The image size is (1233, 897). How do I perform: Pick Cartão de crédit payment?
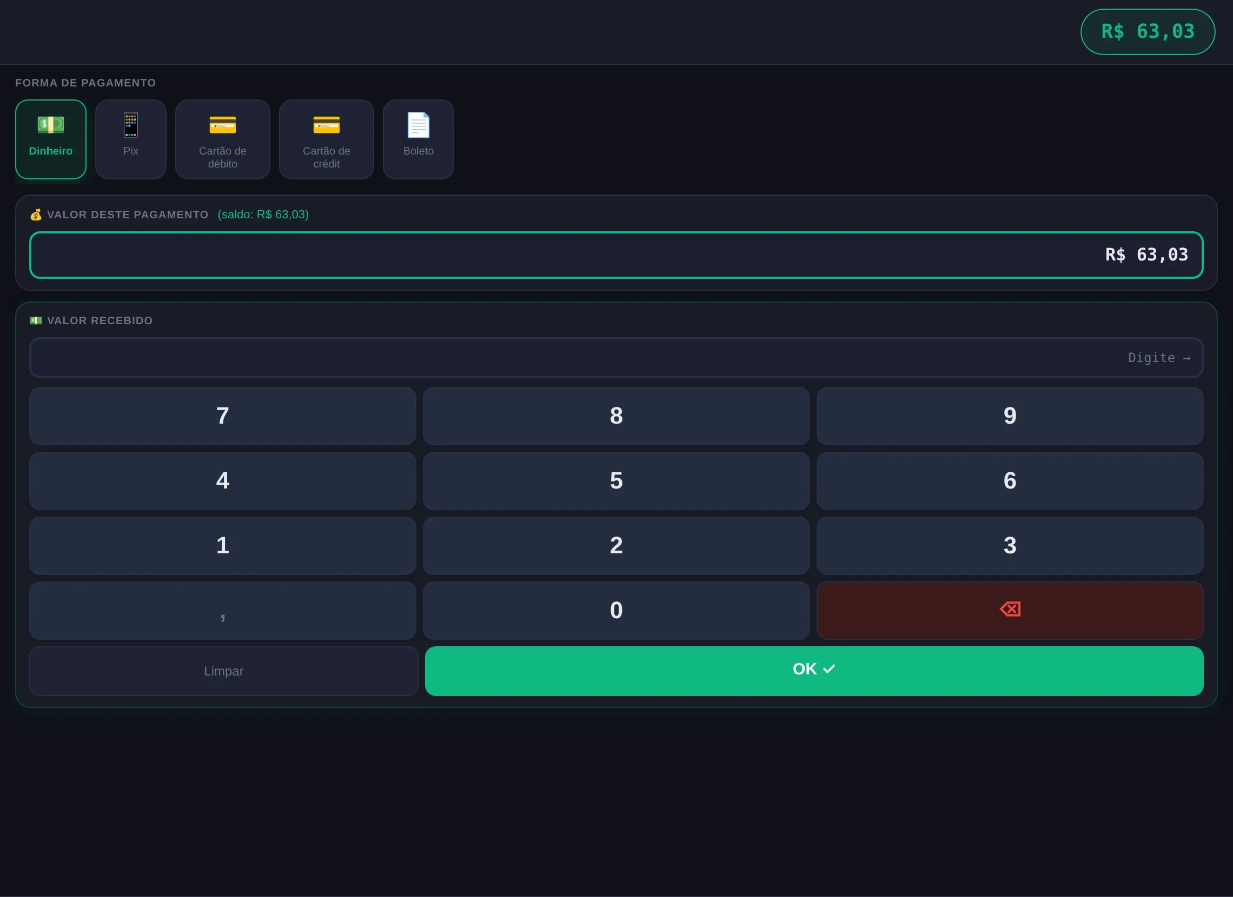(x=326, y=139)
